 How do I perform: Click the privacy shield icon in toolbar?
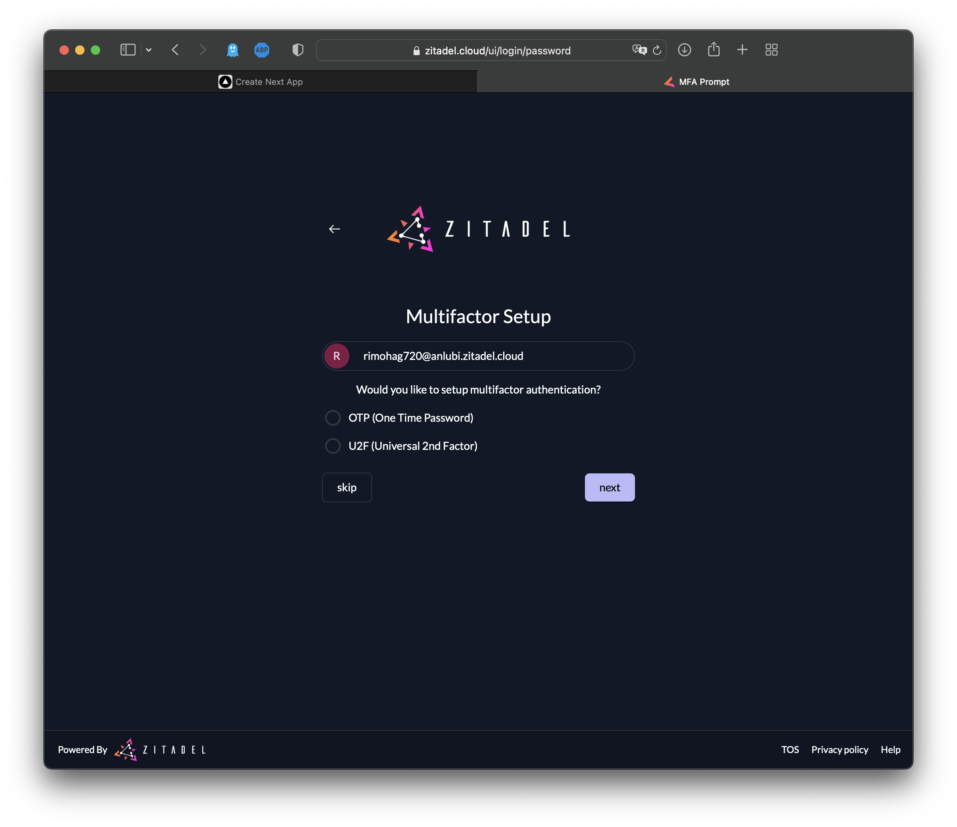(x=298, y=50)
